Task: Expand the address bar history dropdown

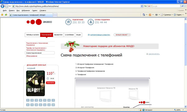Action: (142, 6)
